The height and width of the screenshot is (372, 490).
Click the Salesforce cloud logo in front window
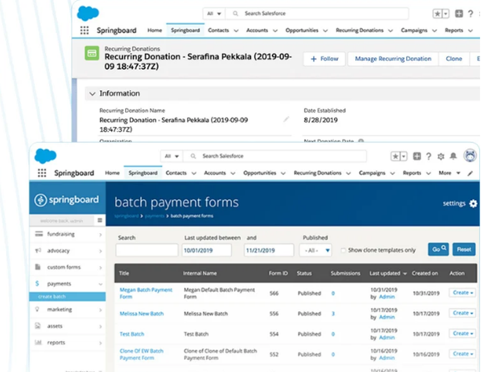[x=45, y=156]
